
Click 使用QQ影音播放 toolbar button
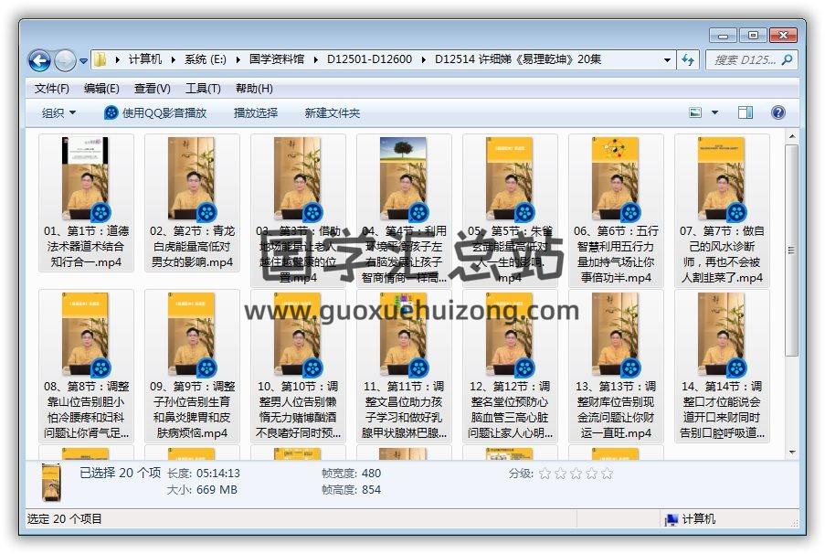[155, 112]
